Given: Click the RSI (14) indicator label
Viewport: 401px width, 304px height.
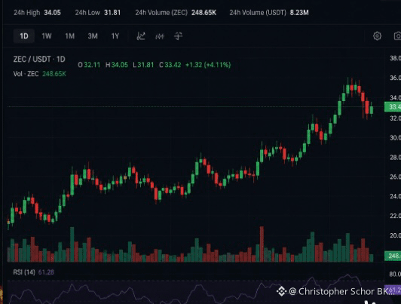Looking at the screenshot, I should (24, 272).
